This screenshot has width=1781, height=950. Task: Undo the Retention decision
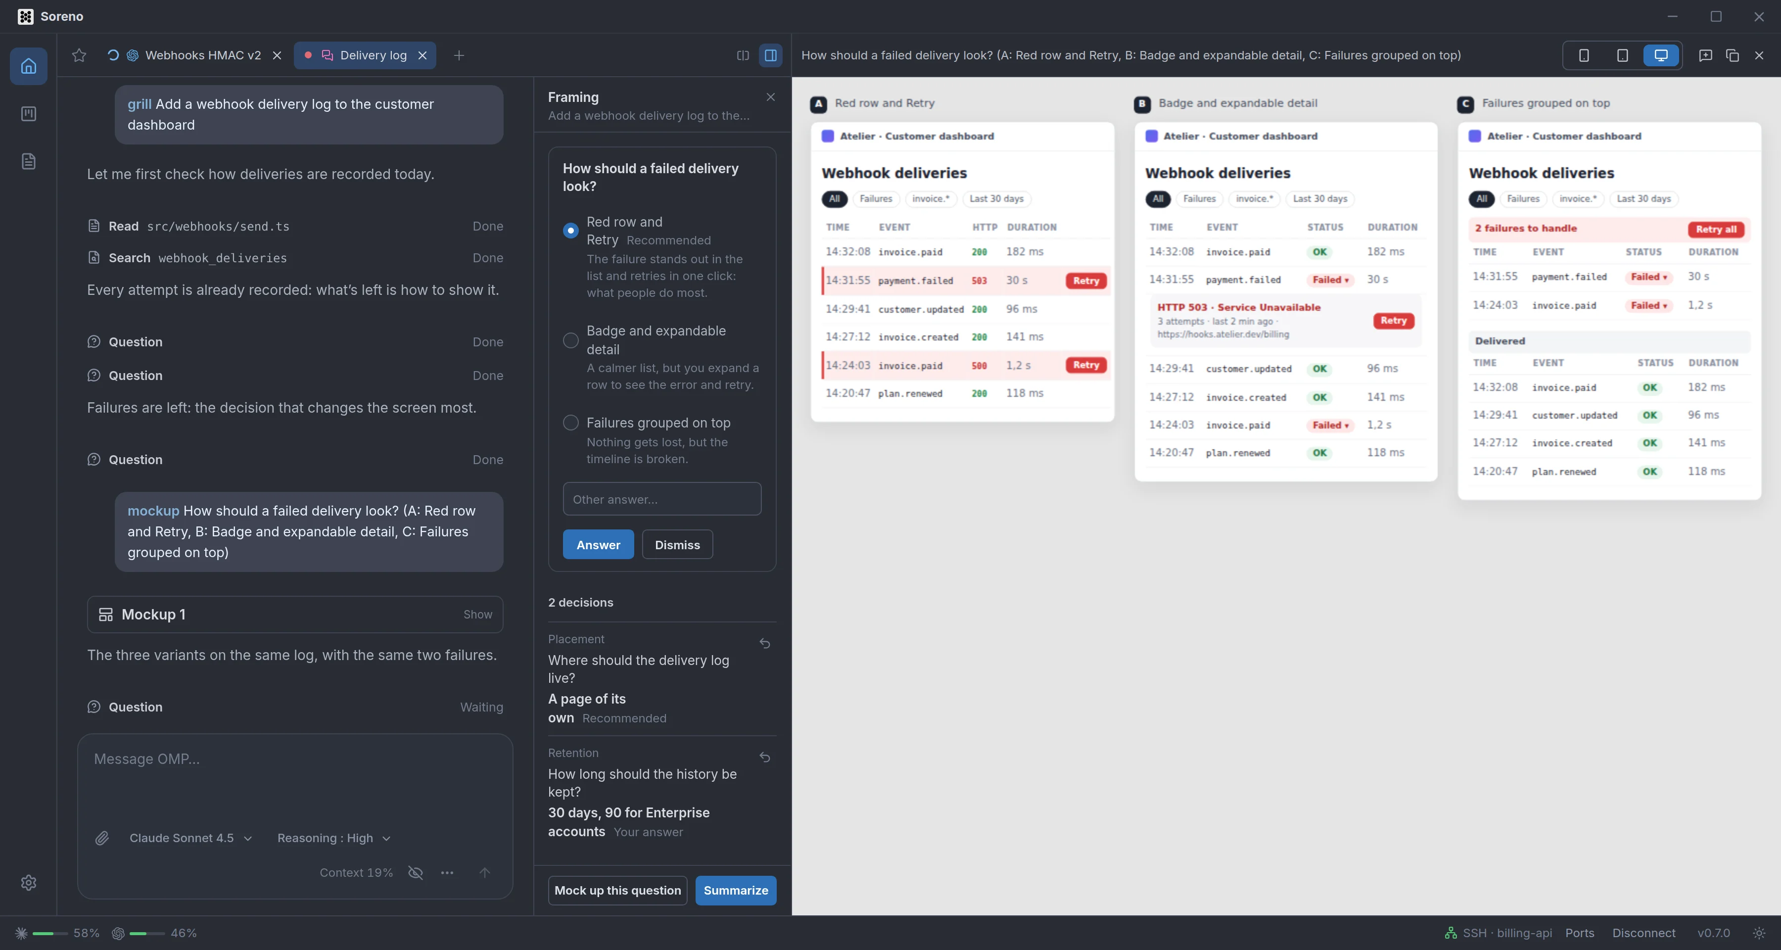click(765, 757)
